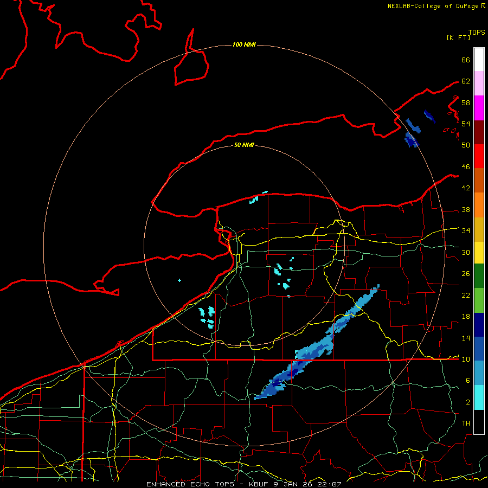Select the 22 scale label
The image size is (488, 488).
tap(466, 296)
